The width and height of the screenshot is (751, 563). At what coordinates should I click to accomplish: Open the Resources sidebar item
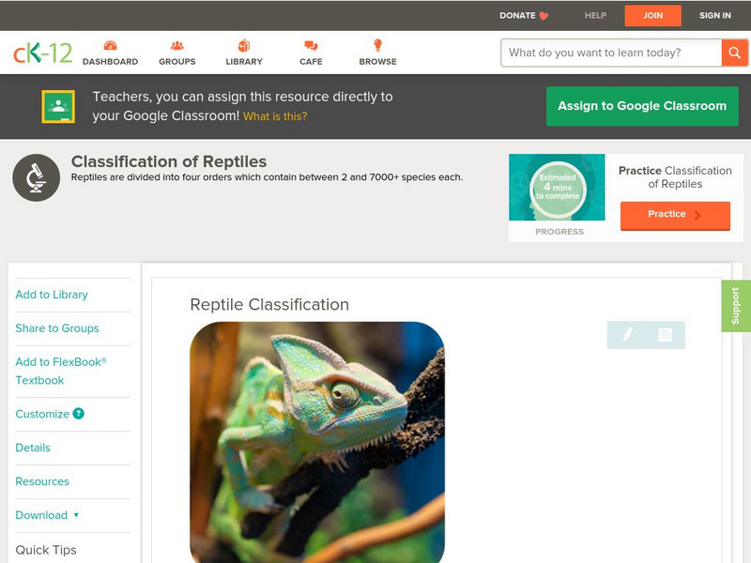pos(42,481)
